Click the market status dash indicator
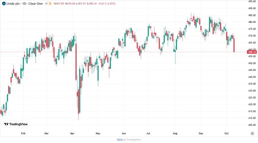 [x=46, y=3]
